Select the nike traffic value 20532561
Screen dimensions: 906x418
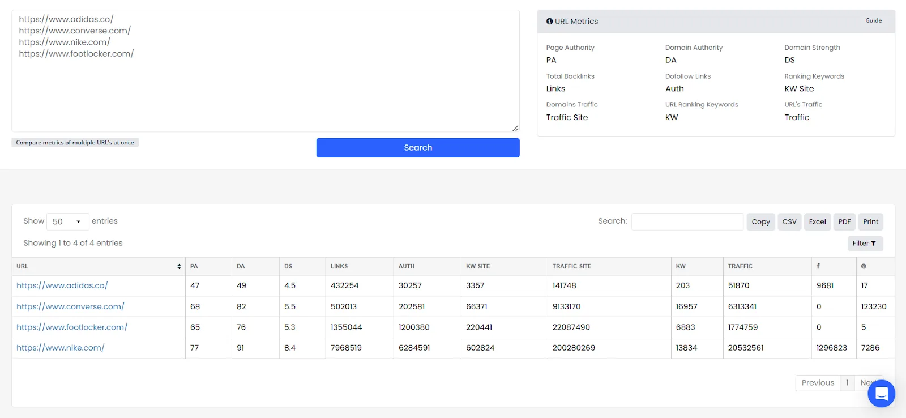click(x=746, y=348)
